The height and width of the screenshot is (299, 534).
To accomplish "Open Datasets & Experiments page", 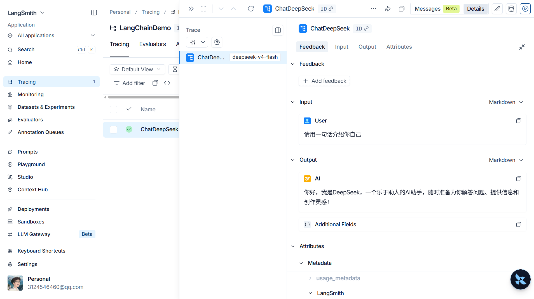I will click(x=51, y=107).
